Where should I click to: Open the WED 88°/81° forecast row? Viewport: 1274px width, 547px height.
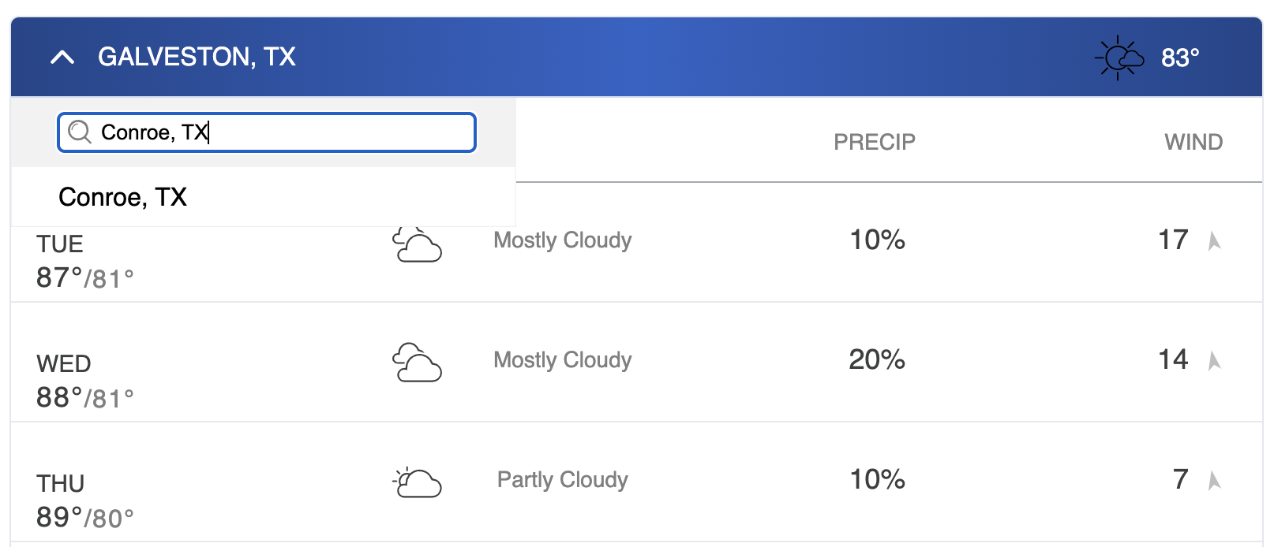click(636, 363)
